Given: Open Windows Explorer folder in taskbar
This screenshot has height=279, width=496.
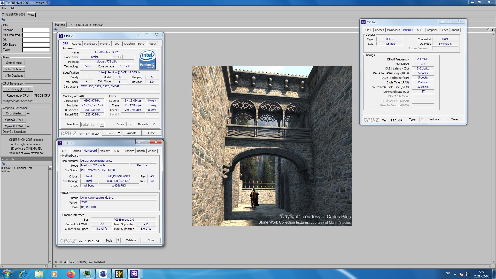Looking at the screenshot, I should [x=39, y=274].
